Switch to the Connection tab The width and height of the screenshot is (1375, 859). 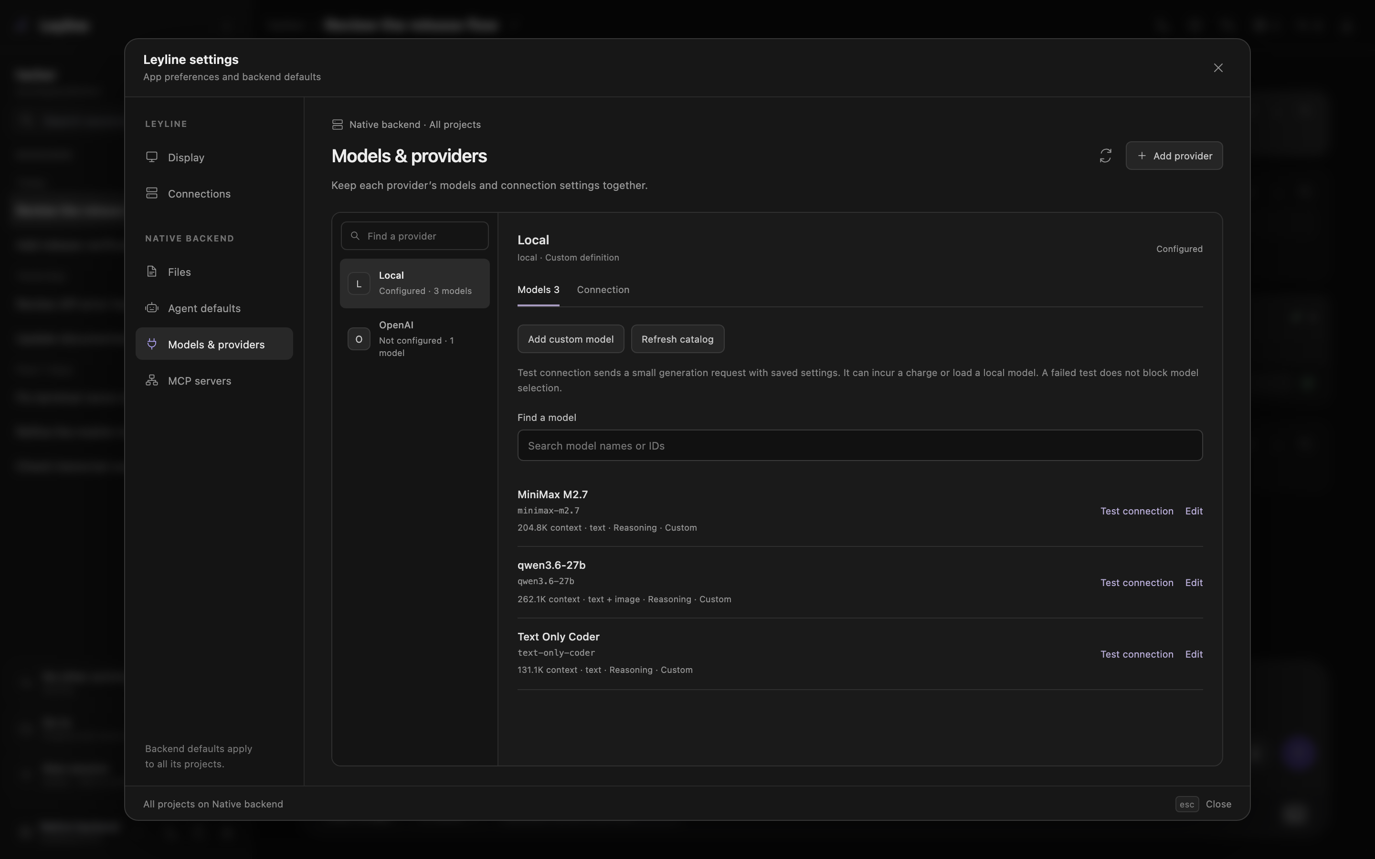(603, 290)
